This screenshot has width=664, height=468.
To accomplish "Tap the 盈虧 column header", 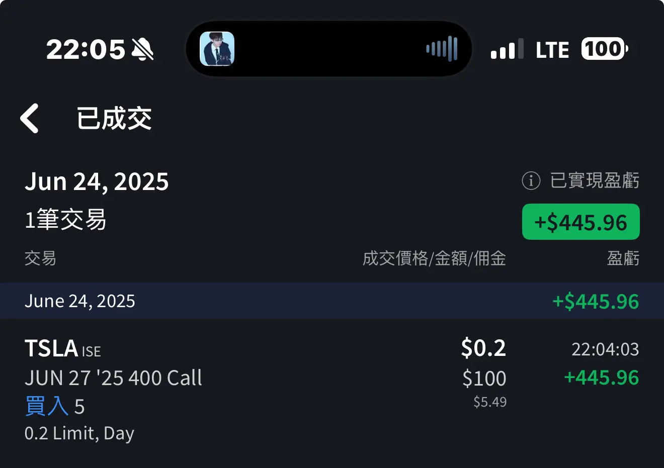I will [x=623, y=258].
